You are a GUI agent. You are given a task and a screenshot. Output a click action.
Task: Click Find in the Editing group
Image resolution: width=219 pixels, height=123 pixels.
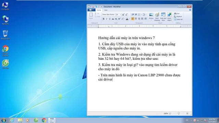tap(177, 14)
